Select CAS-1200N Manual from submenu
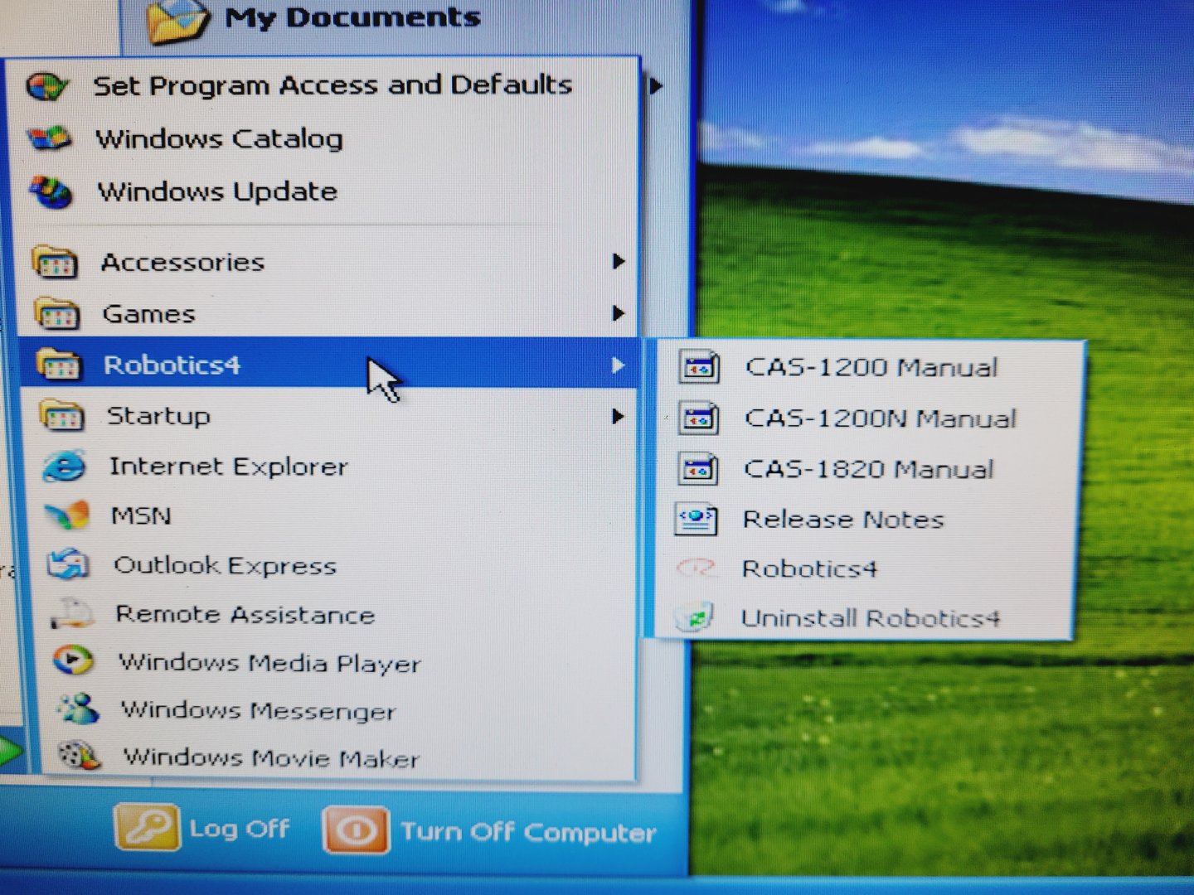1194x895 pixels. coord(880,418)
